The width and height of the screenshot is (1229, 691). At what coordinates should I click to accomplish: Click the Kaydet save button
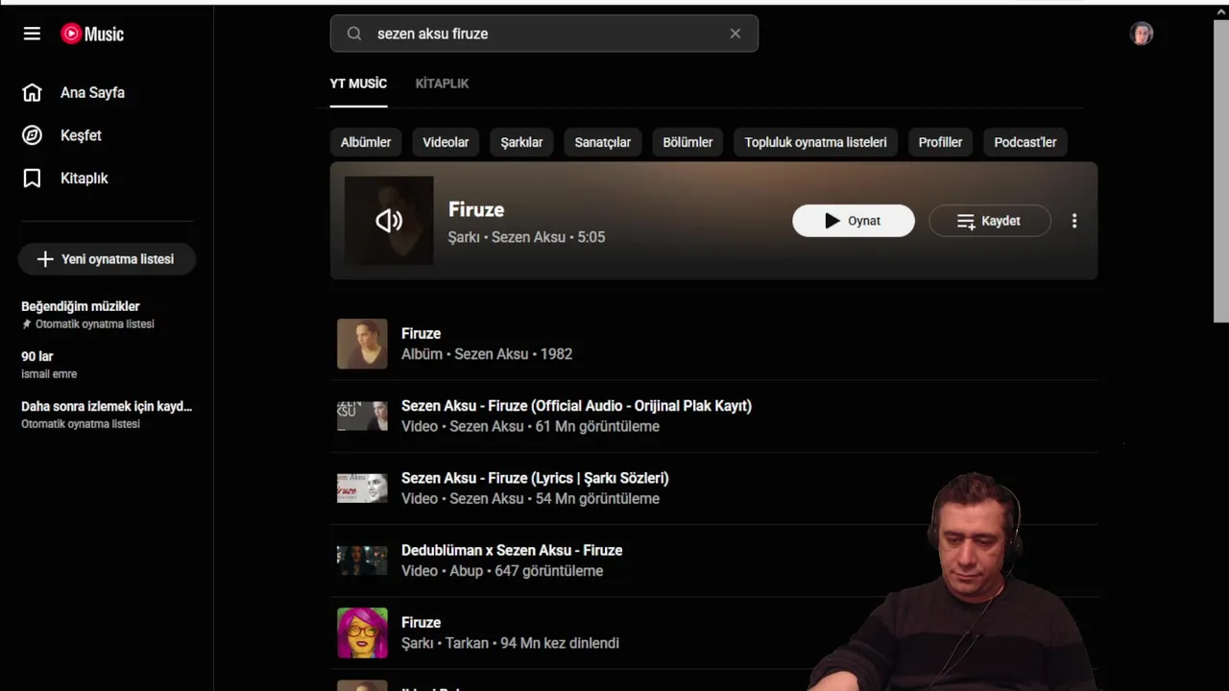coord(990,221)
